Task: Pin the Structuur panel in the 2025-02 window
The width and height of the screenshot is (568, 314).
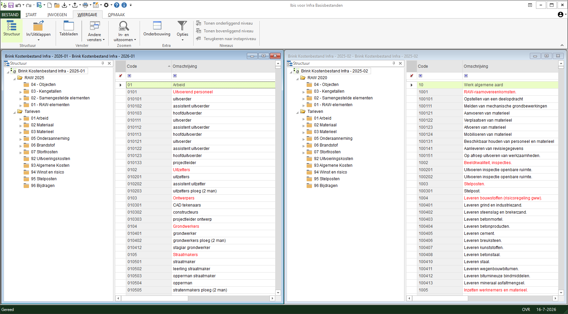Action: 394,63
